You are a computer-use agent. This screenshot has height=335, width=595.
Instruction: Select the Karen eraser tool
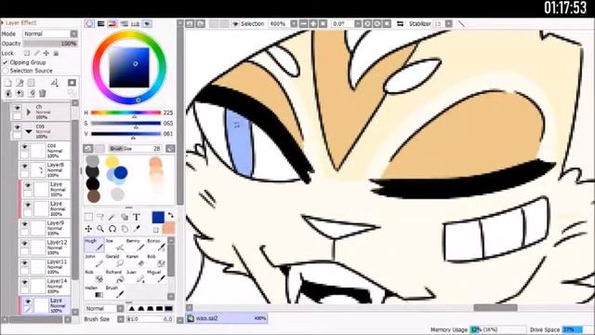[x=135, y=261]
